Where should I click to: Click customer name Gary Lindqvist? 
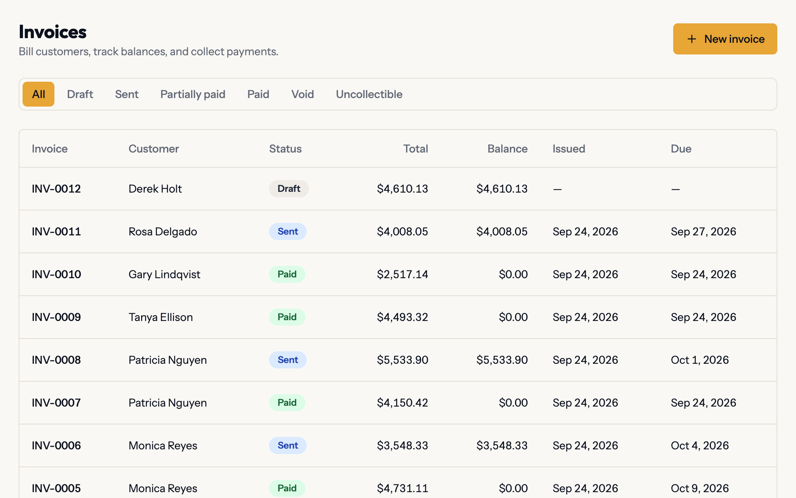click(164, 274)
